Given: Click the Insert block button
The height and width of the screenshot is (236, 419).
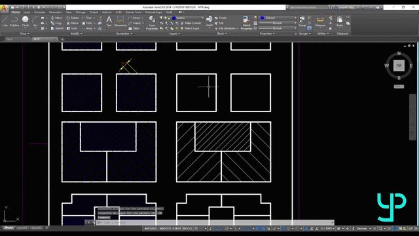Looking at the screenshot, I should tap(209, 21).
